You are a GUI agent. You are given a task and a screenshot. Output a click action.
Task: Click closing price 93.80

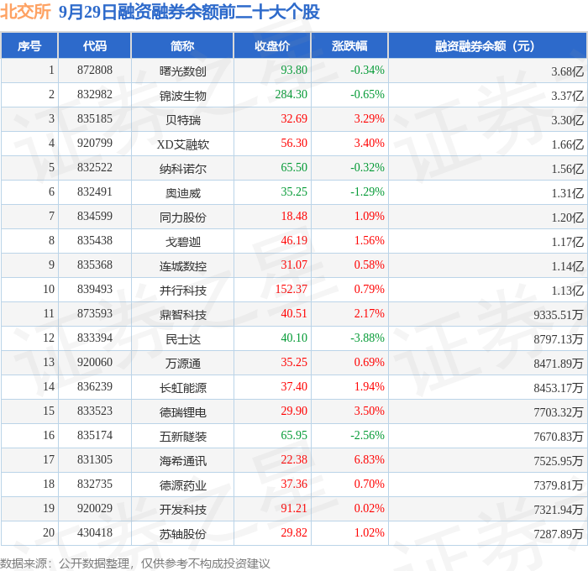294,70
